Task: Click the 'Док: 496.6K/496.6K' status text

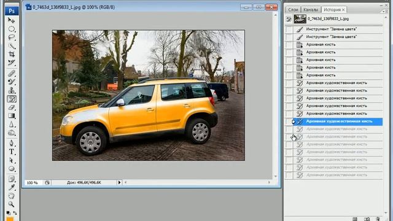Action: pos(84,183)
